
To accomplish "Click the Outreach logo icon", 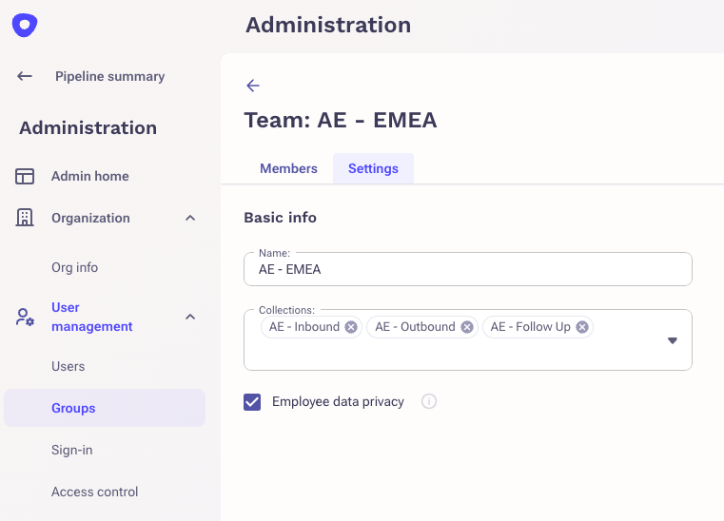I will (25, 25).
